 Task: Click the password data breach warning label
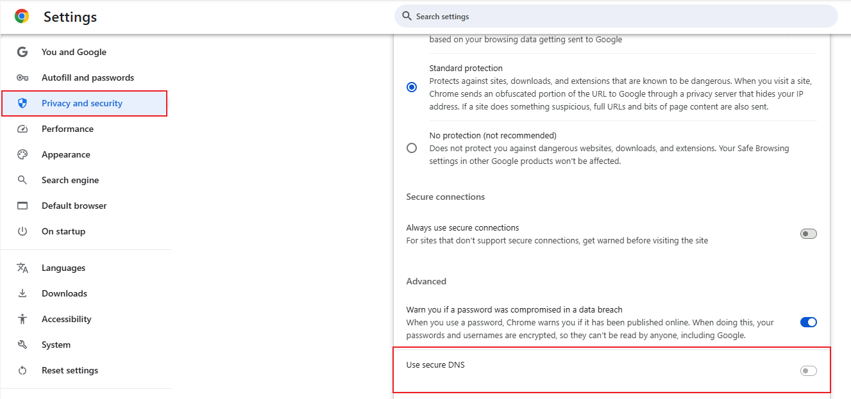point(514,309)
